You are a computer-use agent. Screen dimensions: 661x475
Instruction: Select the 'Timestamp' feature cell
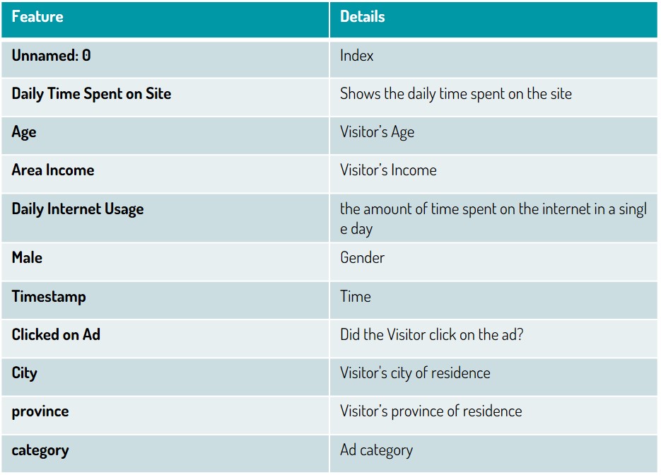165,300
